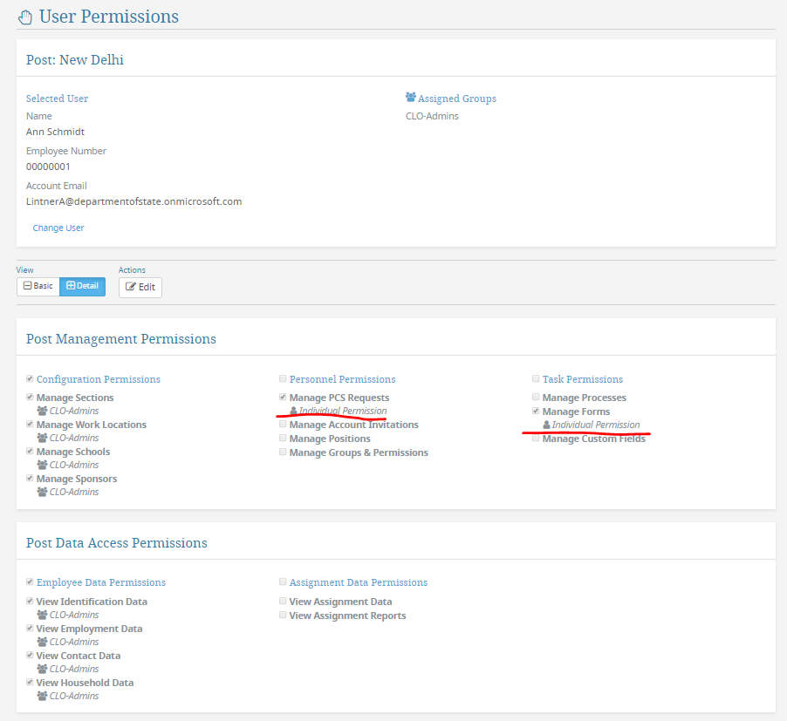Viewport: 787px width, 721px height.
Task: Click person icon under Manage Forms
Action: pos(546,425)
